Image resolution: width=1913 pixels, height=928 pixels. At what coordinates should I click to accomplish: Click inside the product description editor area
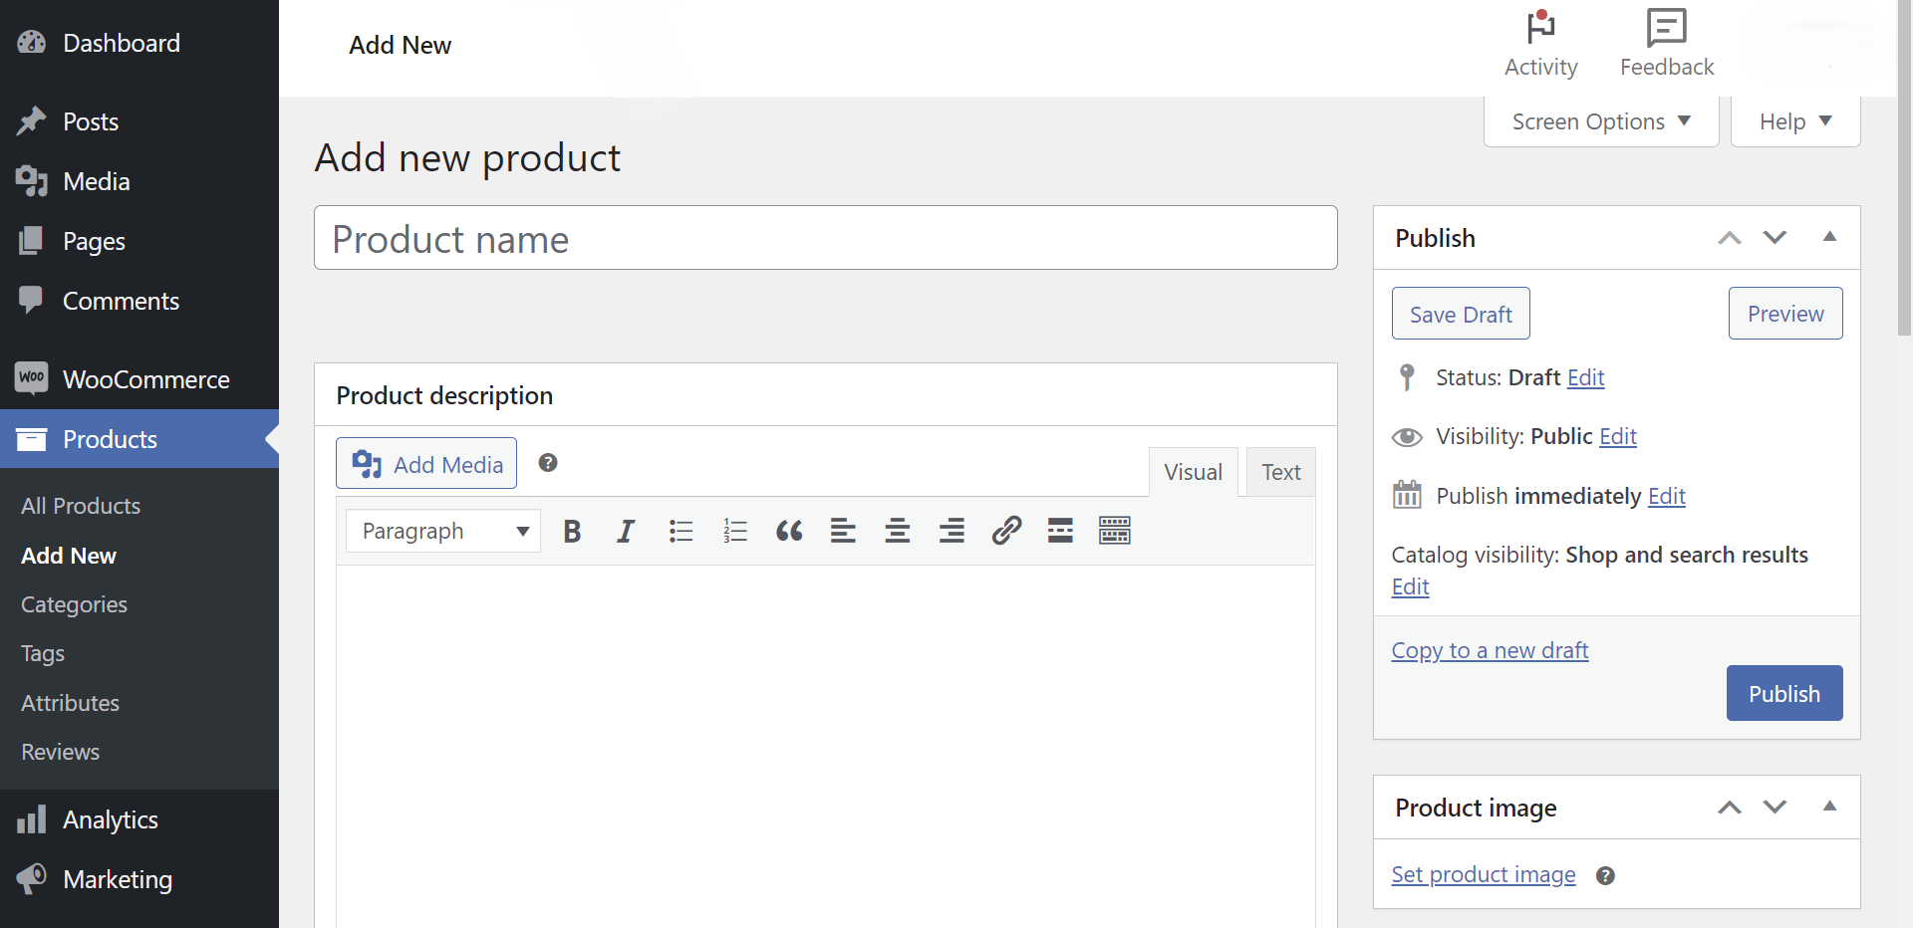826,747
